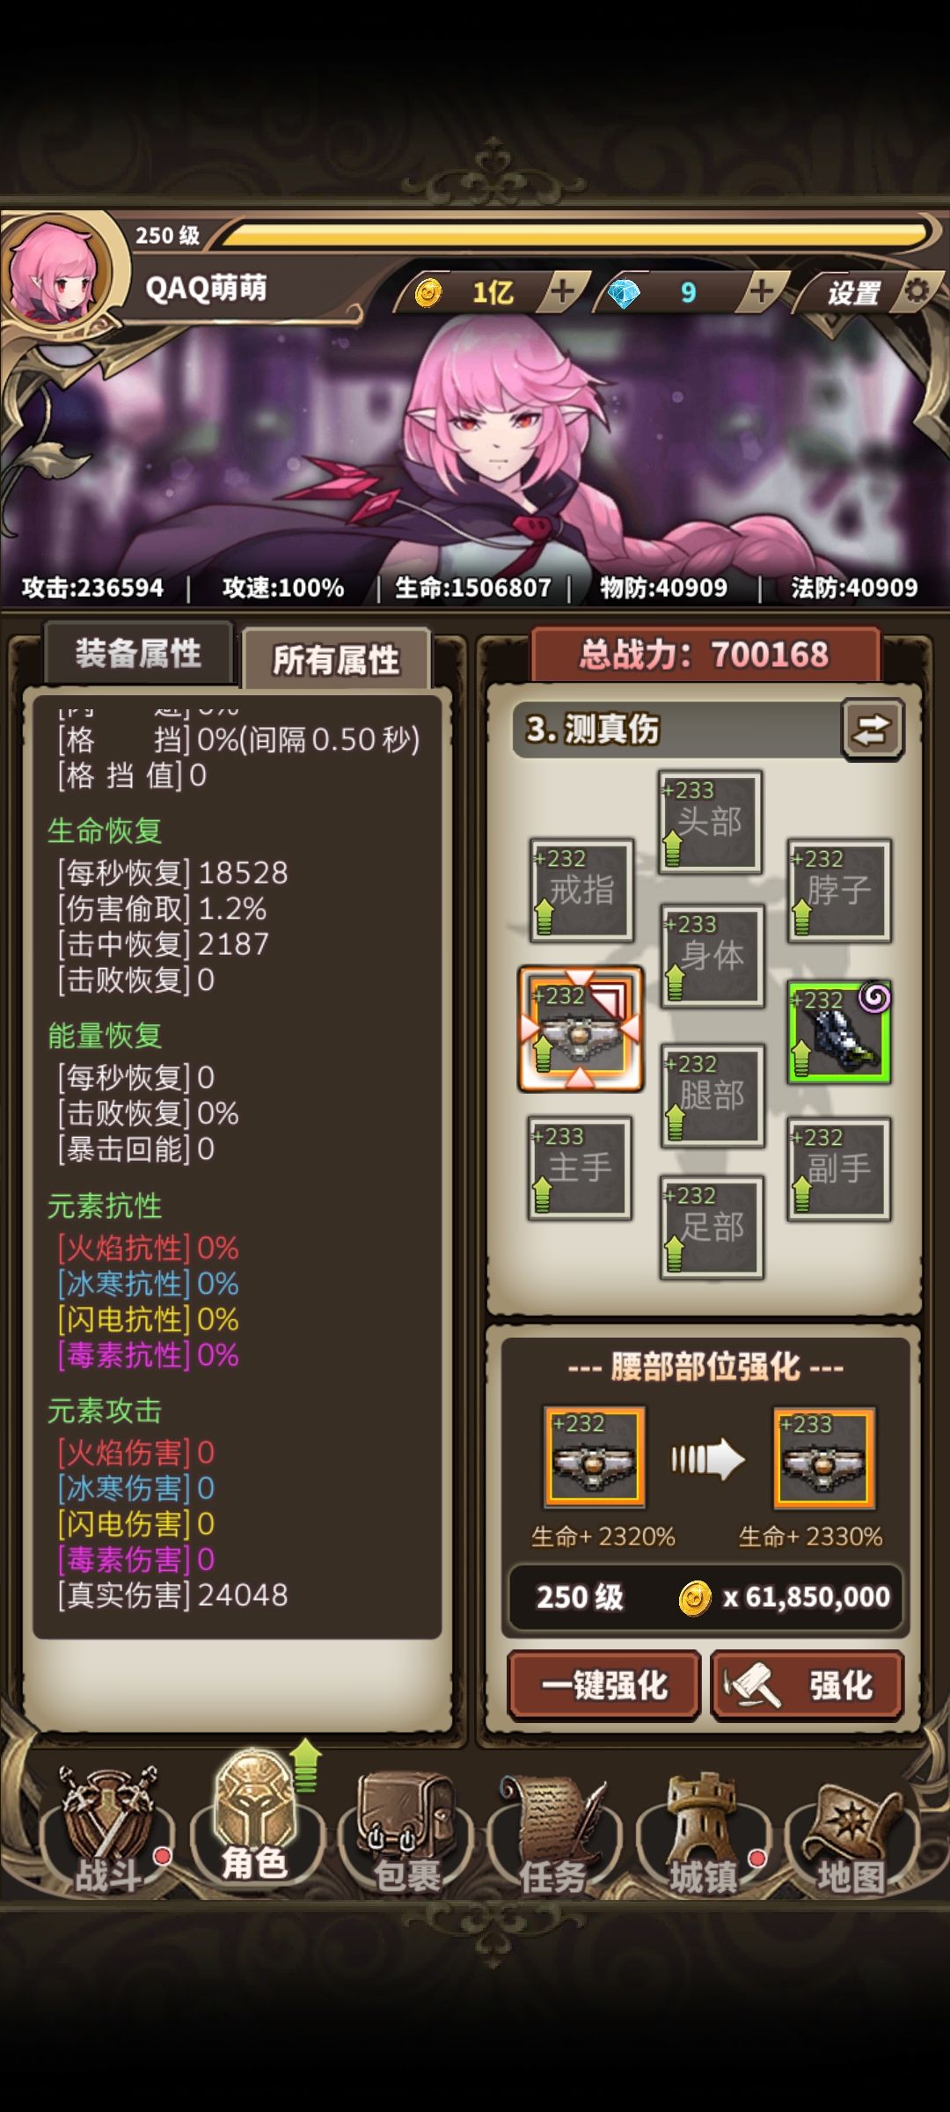Toggle the equipment set swap arrows button
950x2112 pixels.
872,730
